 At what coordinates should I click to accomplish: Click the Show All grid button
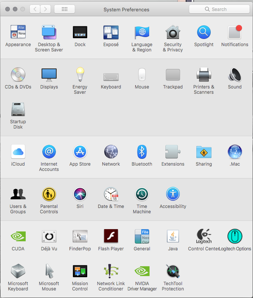65,9
